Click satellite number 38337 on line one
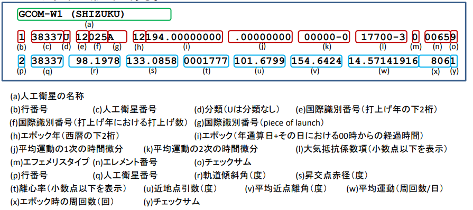Image resolution: width=473 pixels, height=210 pixels. [48, 37]
